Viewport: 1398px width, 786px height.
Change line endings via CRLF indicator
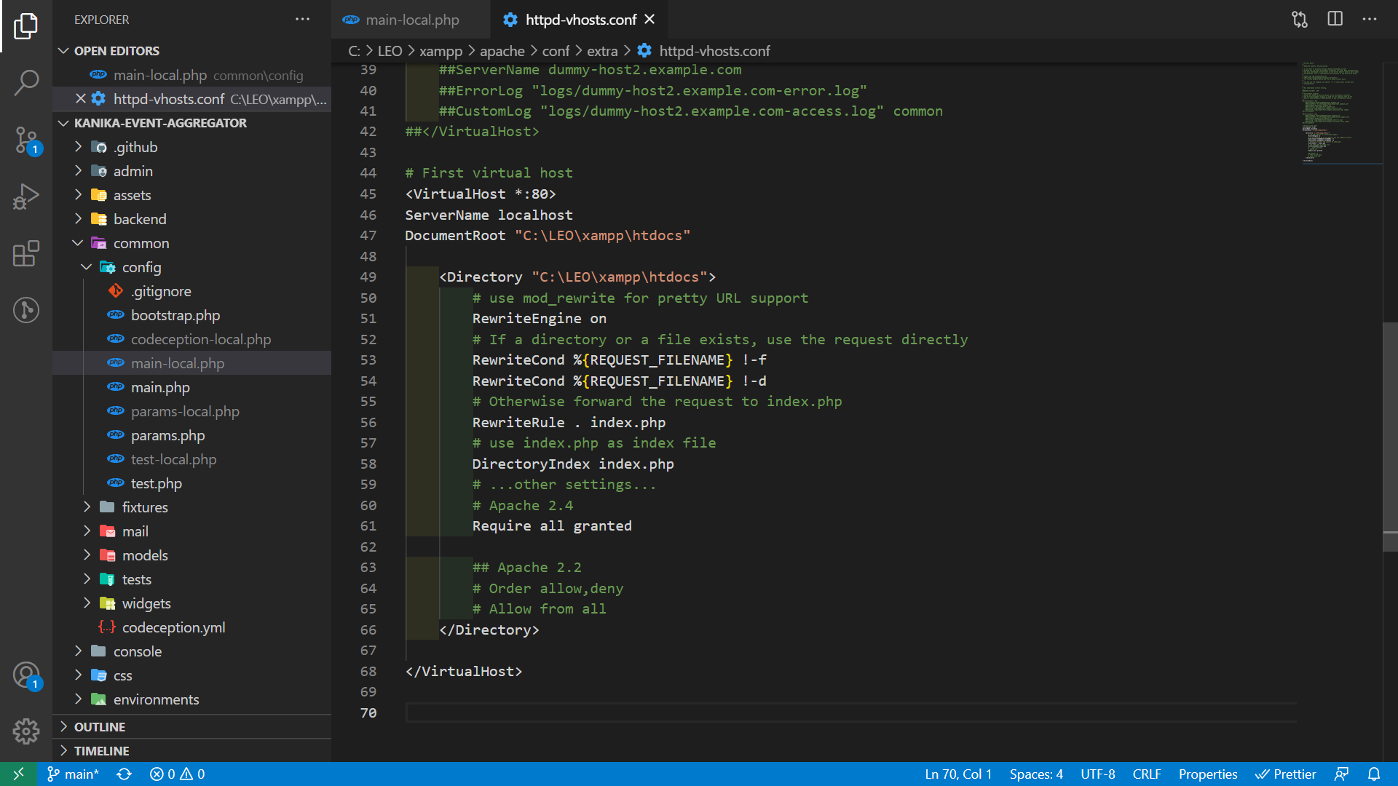(x=1147, y=774)
